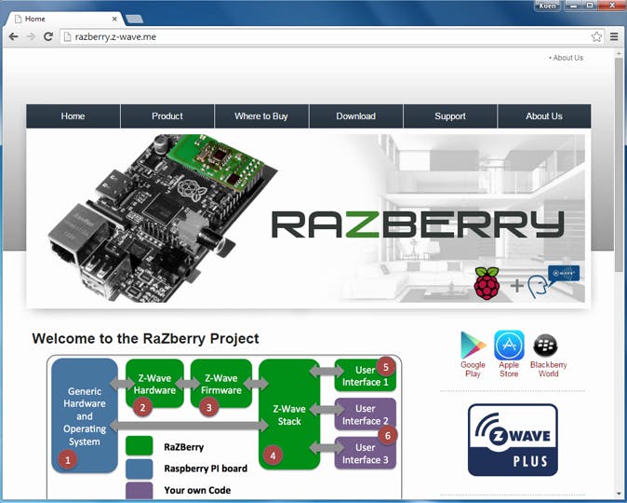Click the blue Raspberry PI board legend swatch
Image resolution: width=627 pixels, height=503 pixels.
click(140, 469)
